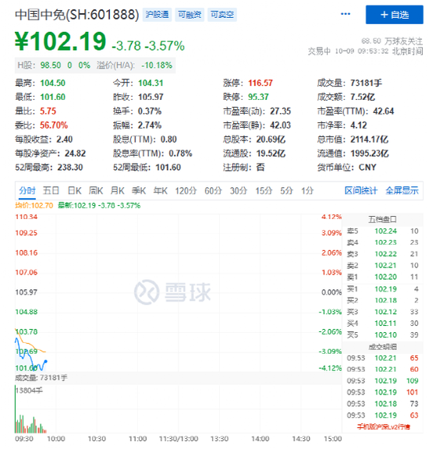This screenshot has width=429, height=449.
Task: Click the 五档盘口 panel header
Action: (382, 219)
